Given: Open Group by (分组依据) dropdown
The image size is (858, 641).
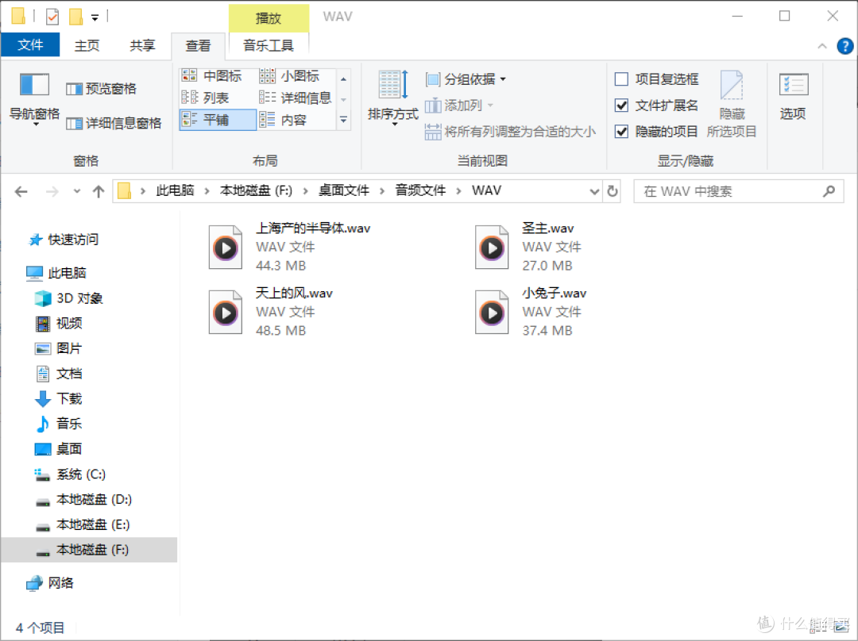Looking at the screenshot, I should pyautogui.click(x=466, y=79).
